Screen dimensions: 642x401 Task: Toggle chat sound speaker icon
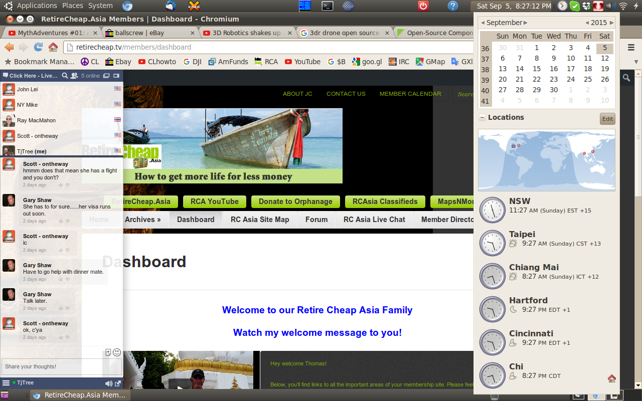(108, 383)
